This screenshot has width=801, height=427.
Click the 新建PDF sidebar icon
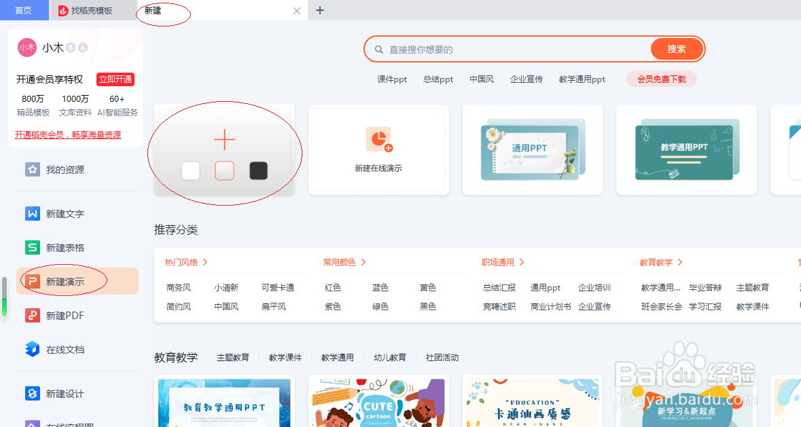tap(32, 315)
